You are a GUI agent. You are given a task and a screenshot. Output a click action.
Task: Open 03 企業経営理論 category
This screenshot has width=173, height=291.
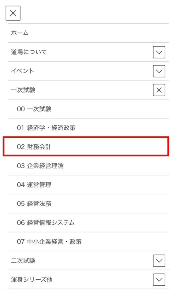coord(40,166)
